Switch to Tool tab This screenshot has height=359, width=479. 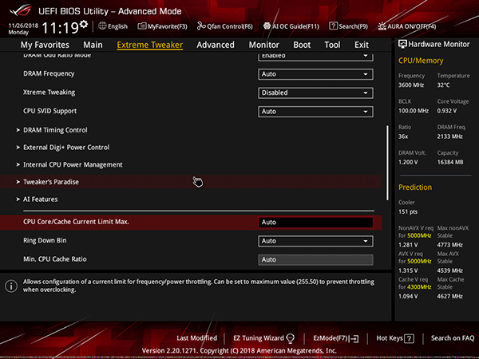tap(332, 45)
